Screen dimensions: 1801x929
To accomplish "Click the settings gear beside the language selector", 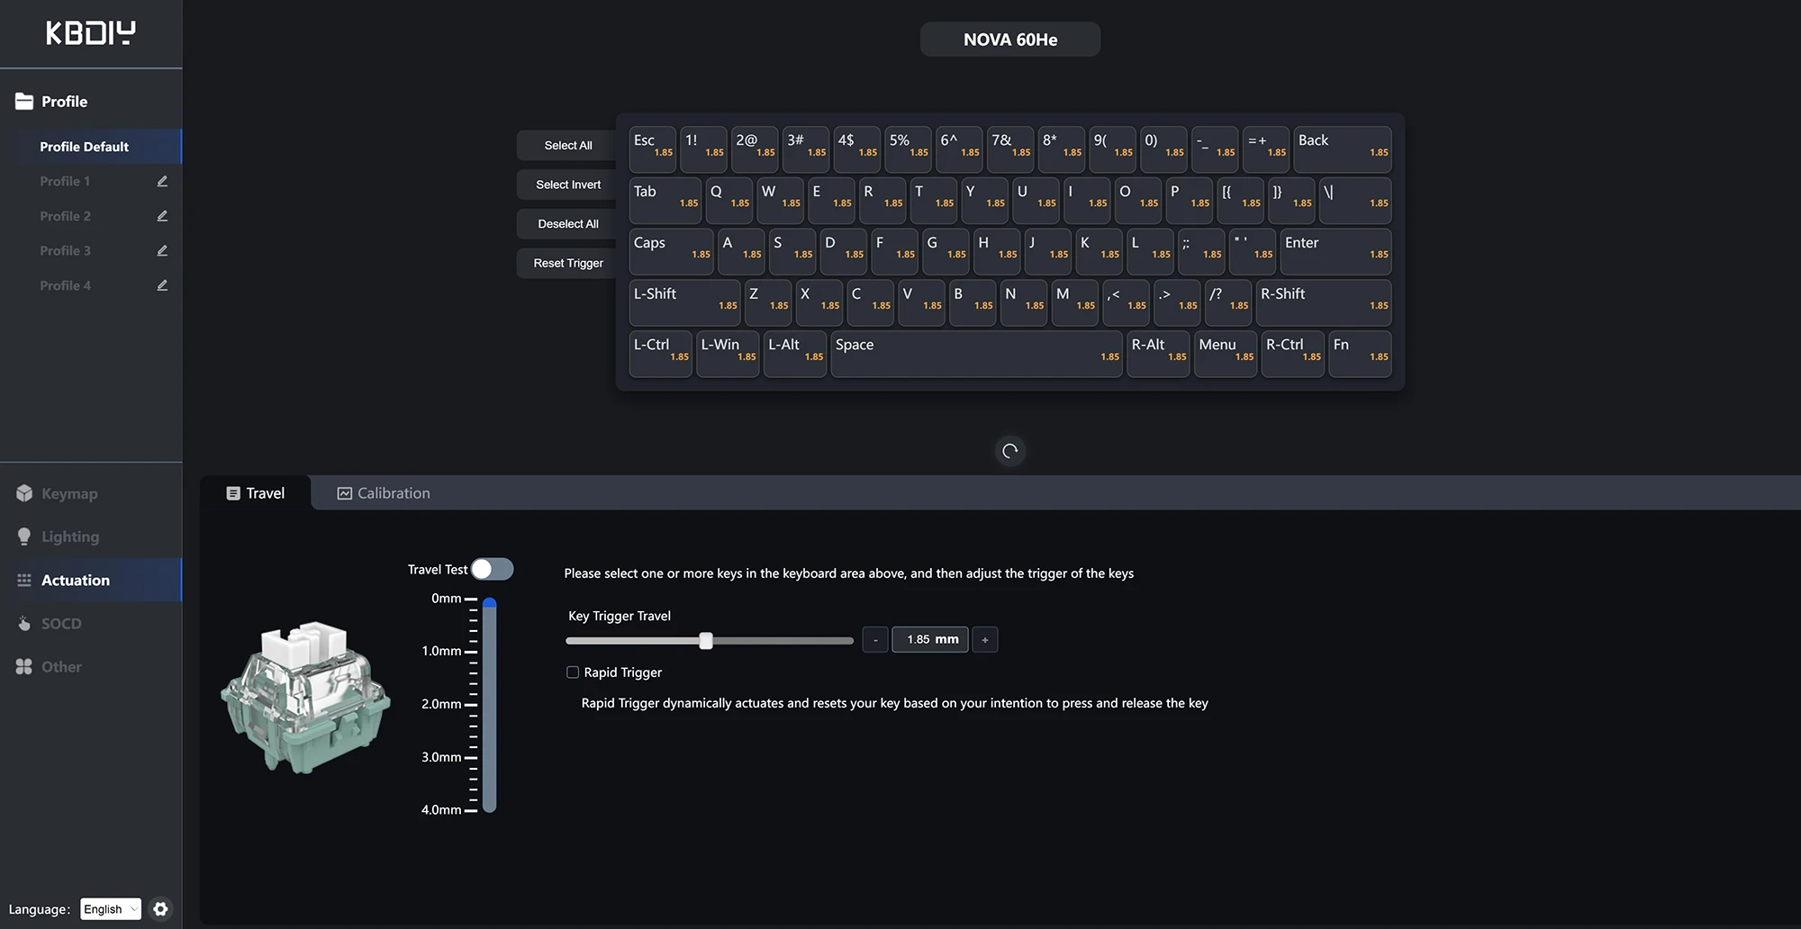I will coord(160,909).
